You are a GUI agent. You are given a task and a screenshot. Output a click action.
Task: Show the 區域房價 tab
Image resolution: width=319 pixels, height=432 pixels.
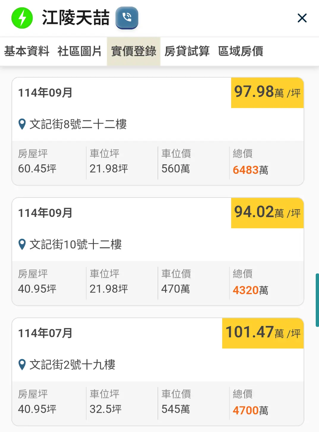coord(240,51)
